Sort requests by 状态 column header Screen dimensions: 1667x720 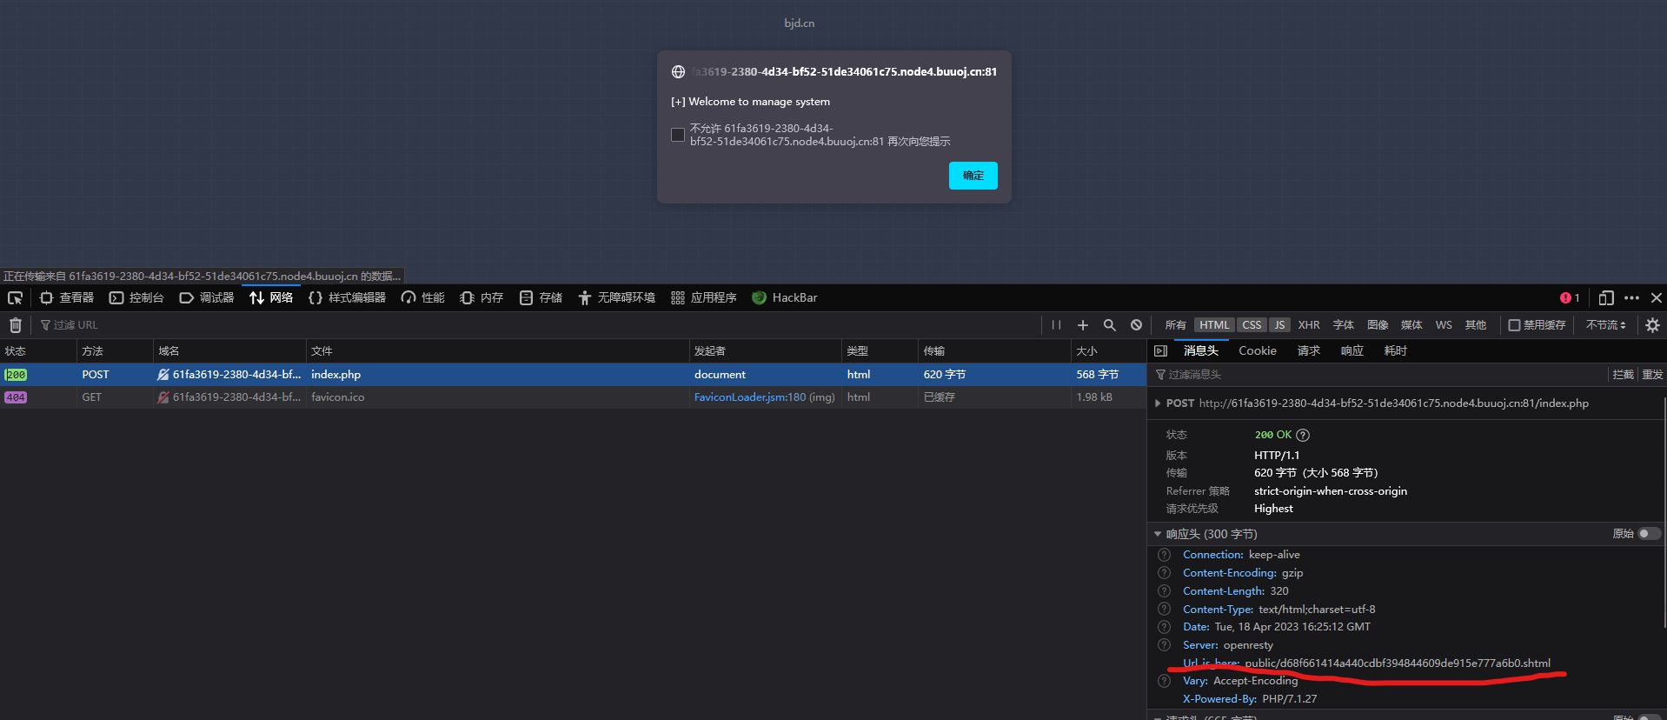(x=38, y=351)
